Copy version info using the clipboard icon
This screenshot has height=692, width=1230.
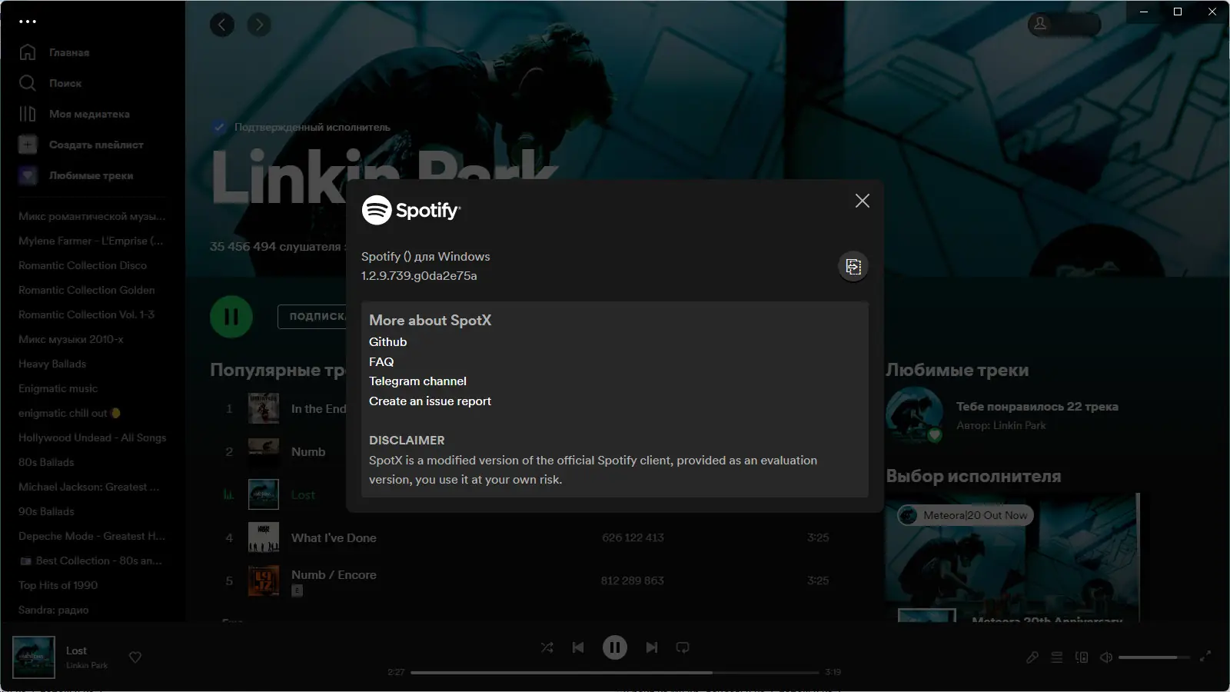[x=853, y=267]
